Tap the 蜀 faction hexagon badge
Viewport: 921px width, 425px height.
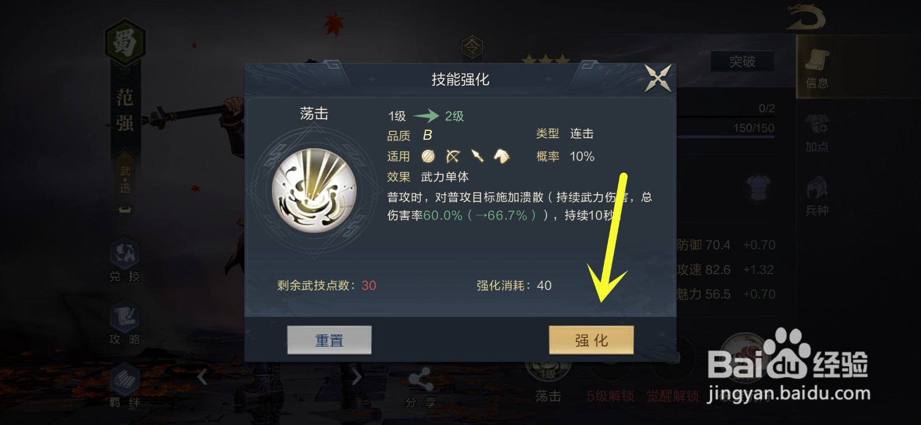pos(125,43)
